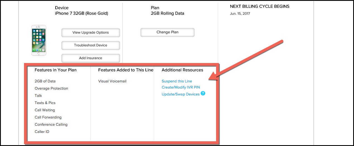The height and width of the screenshot is (146, 354).
Task: Click the 2GB Rolling Data plan name
Action: pyautogui.click(x=168, y=13)
